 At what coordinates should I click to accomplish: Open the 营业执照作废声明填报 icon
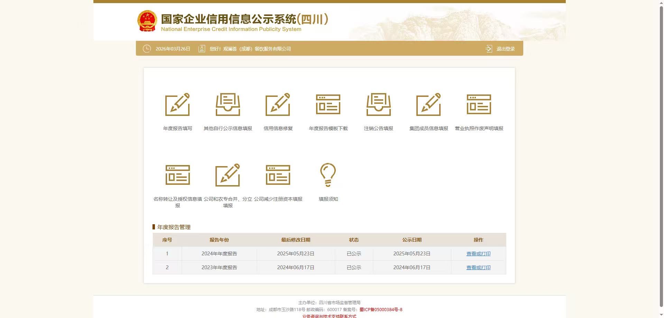click(479, 105)
